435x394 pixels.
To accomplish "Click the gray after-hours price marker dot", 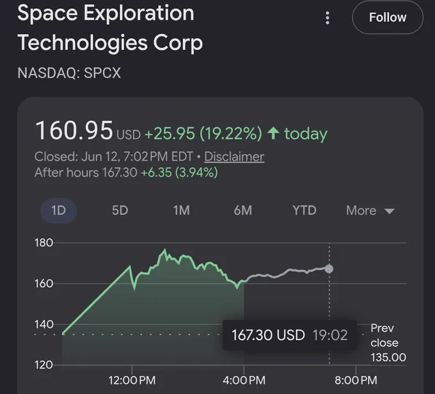I will click(329, 269).
